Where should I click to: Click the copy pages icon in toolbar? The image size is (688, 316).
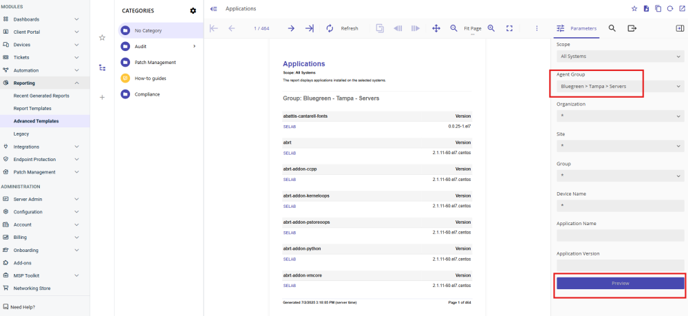point(380,28)
